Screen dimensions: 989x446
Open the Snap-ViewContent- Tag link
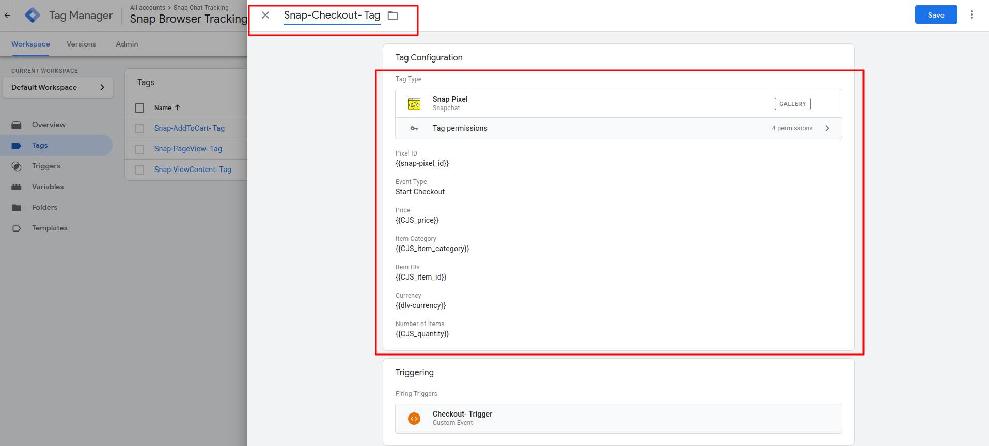(x=193, y=170)
